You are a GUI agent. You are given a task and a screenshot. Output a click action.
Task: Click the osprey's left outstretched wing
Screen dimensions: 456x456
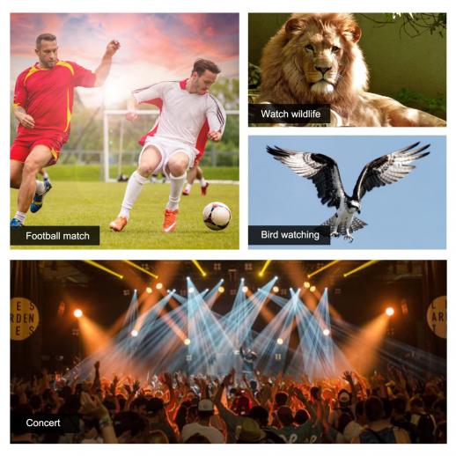[x=308, y=170]
